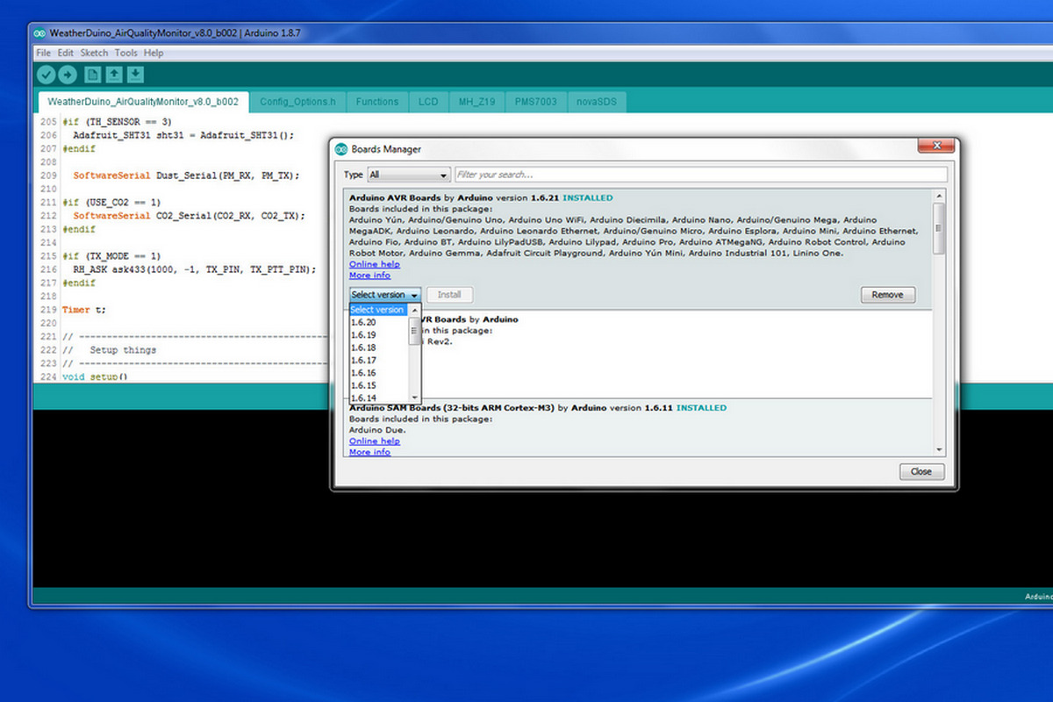Open Online help link for SAM Boards
The height and width of the screenshot is (702, 1053).
pos(375,441)
